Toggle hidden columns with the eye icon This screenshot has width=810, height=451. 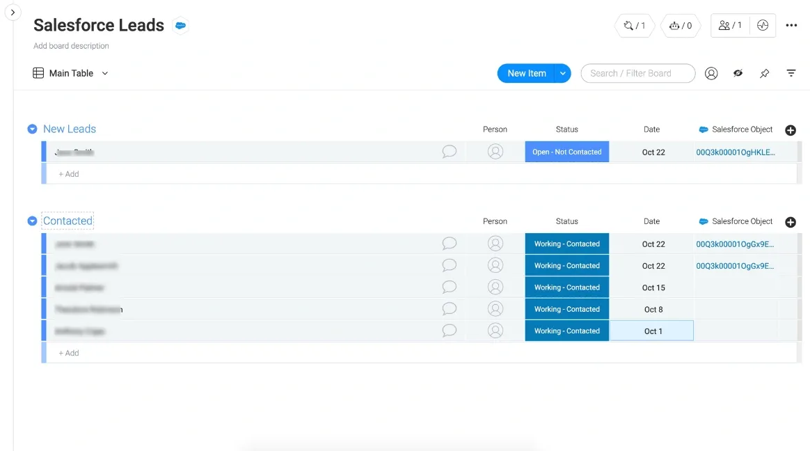(738, 73)
